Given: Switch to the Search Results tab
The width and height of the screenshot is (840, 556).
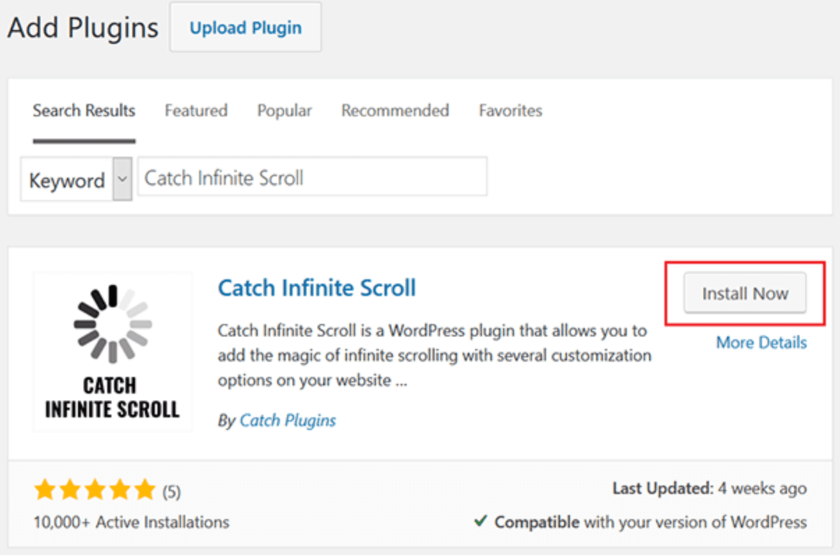Looking at the screenshot, I should click(84, 111).
